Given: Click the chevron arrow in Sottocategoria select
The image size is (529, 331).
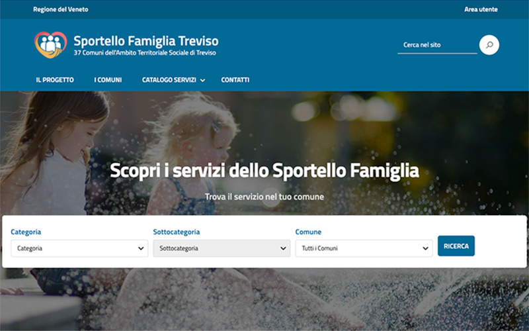Looking at the screenshot, I should (x=283, y=249).
